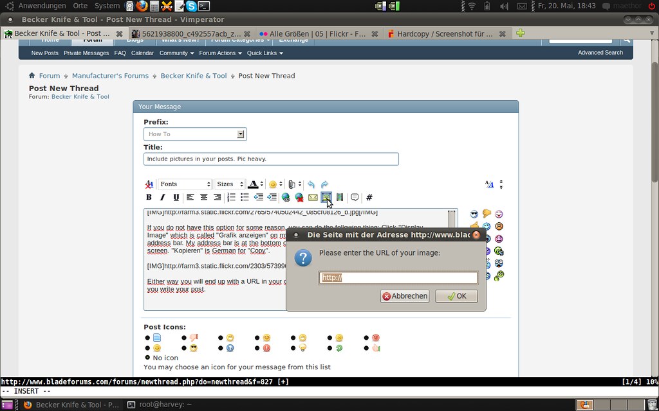Click the thread Title input field
The image size is (659, 411).
pyautogui.click(x=271, y=159)
